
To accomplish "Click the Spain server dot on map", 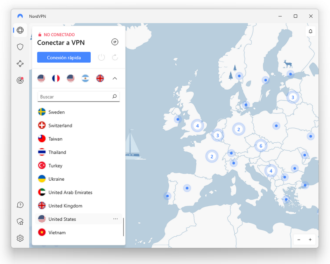I will coord(187,188).
